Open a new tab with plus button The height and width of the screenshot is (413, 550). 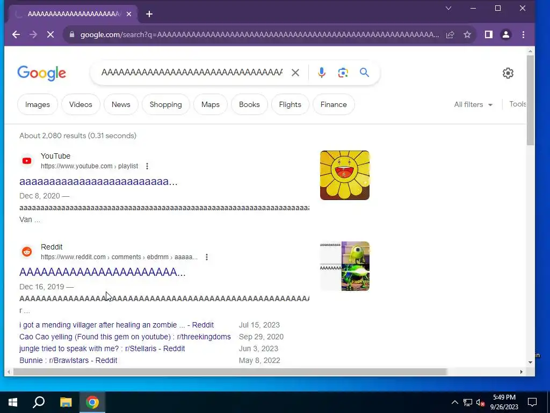(x=149, y=14)
